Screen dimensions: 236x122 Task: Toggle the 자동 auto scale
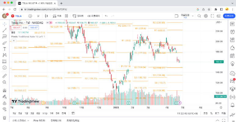coord(223,113)
